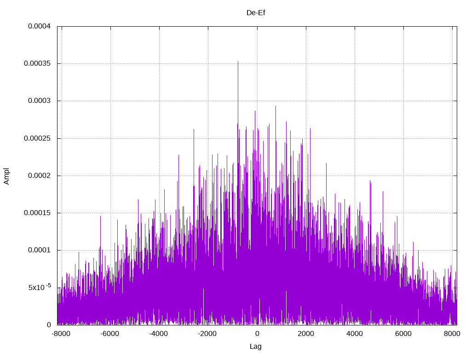Screen dimensions: 471x353
Task: Click the 'Lag' x-axis label
Action: [256, 347]
